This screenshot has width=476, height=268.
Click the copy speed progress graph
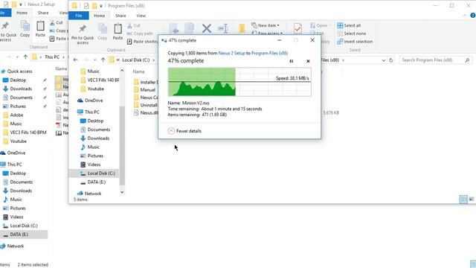239,82
